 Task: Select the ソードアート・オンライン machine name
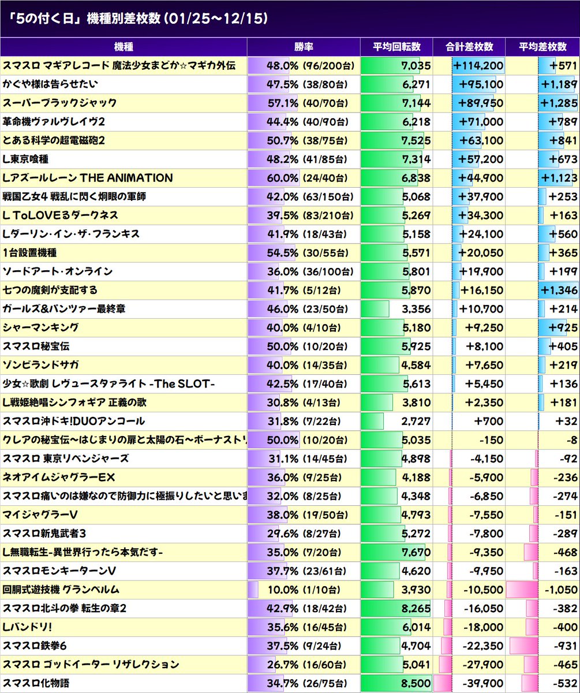(58, 271)
